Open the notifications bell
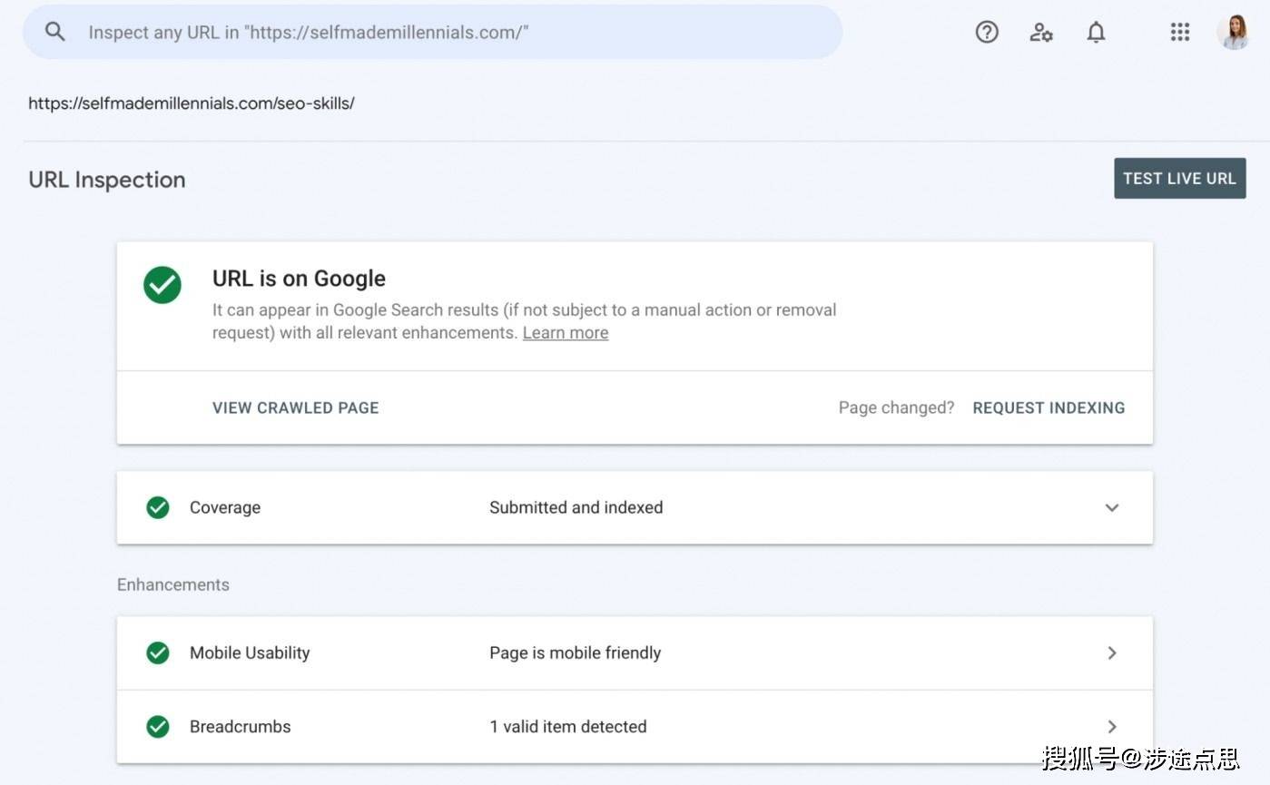This screenshot has width=1270, height=785. pos(1097,33)
